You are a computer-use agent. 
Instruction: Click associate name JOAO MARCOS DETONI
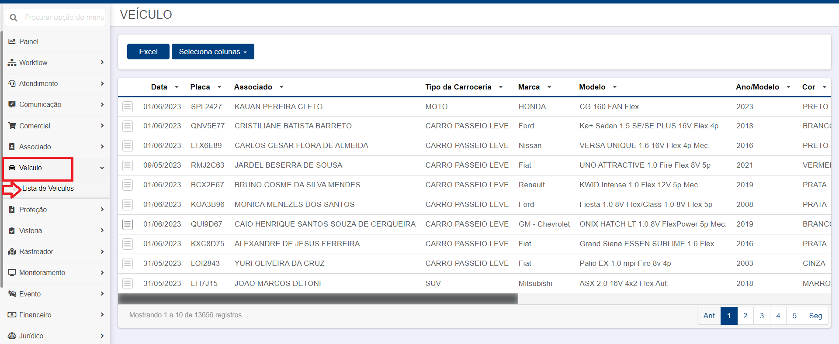pyautogui.click(x=277, y=283)
